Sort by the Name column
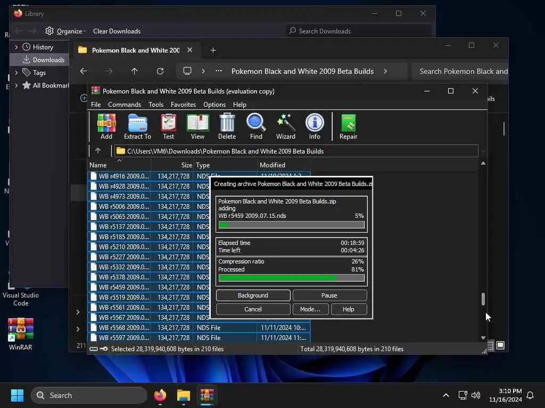 pyautogui.click(x=120, y=165)
